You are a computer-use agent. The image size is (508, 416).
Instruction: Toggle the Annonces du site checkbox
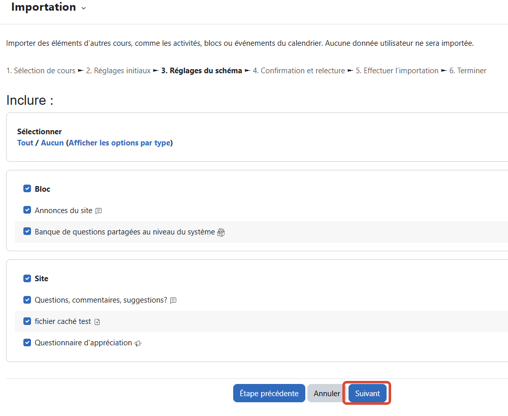click(27, 210)
